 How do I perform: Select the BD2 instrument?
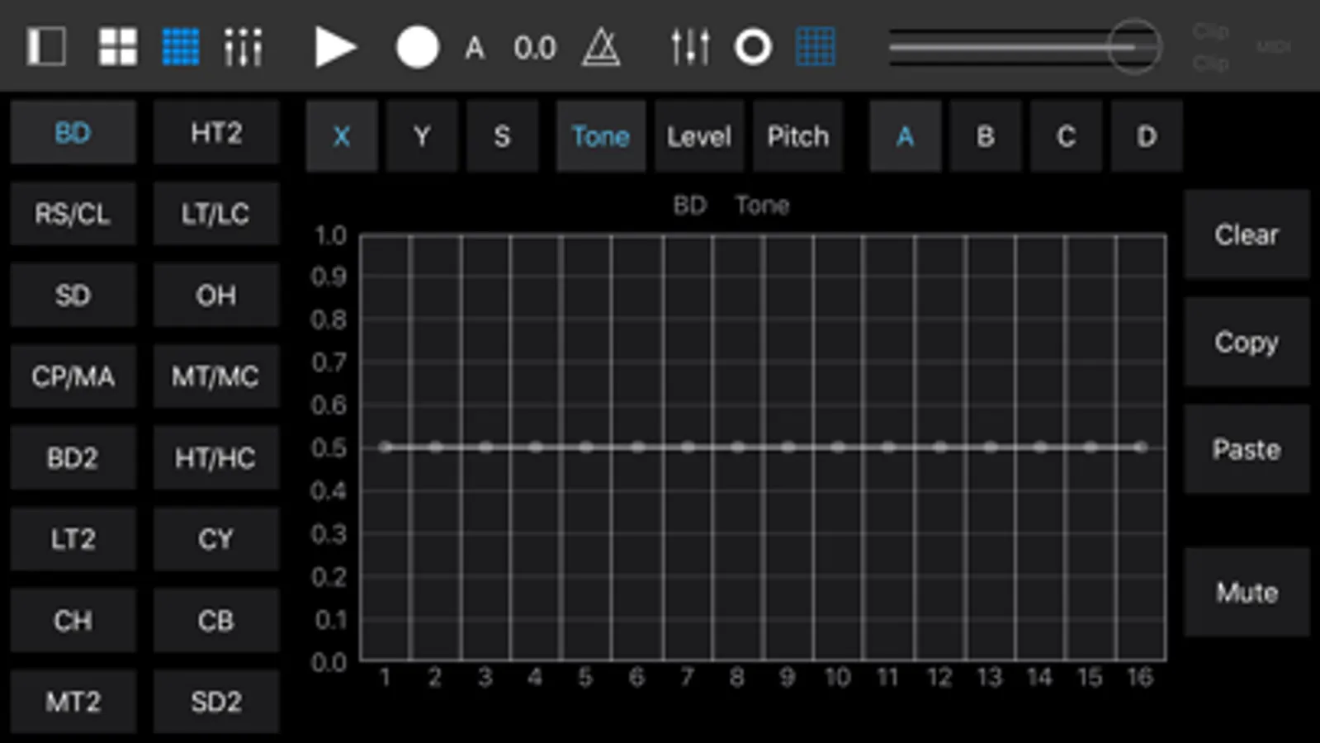(x=73, y=457)
